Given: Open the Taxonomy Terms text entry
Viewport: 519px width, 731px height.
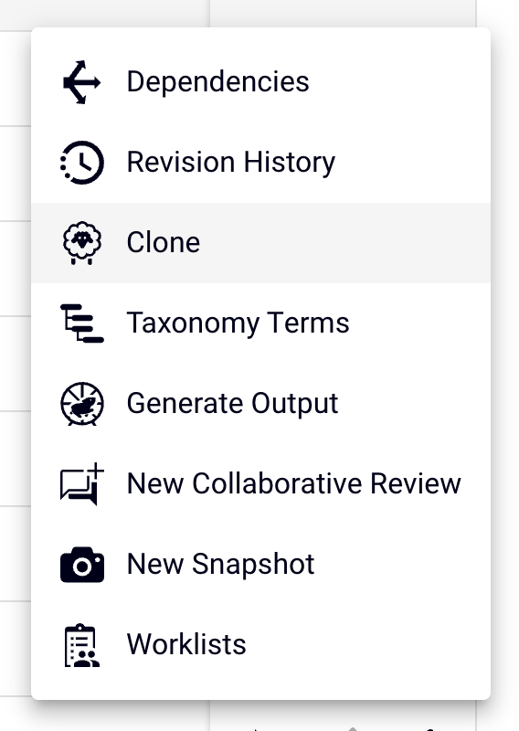Looking at the screenshot, I should coord(238,323).
